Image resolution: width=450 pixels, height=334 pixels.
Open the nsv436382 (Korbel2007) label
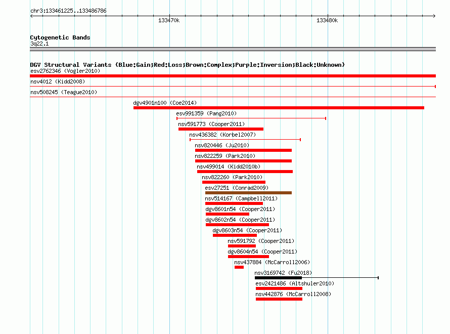click(x=222, y=135)
